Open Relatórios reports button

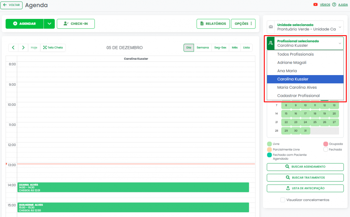click(x=213, y=24)
